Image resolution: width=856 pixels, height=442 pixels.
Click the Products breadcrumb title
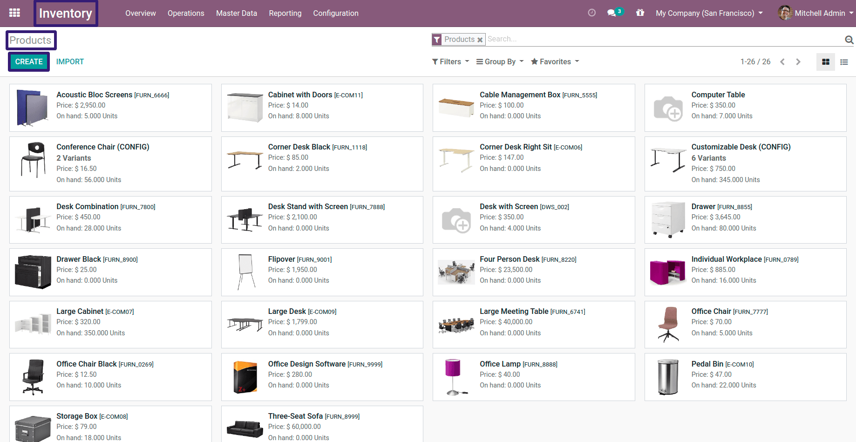pyautogui.click(x=31, y=40)
